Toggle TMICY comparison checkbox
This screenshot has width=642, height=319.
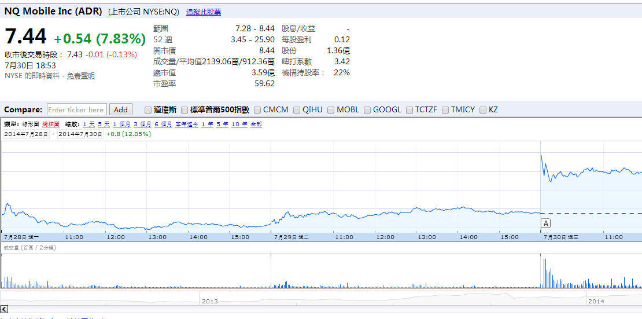(x=445, y=110)
